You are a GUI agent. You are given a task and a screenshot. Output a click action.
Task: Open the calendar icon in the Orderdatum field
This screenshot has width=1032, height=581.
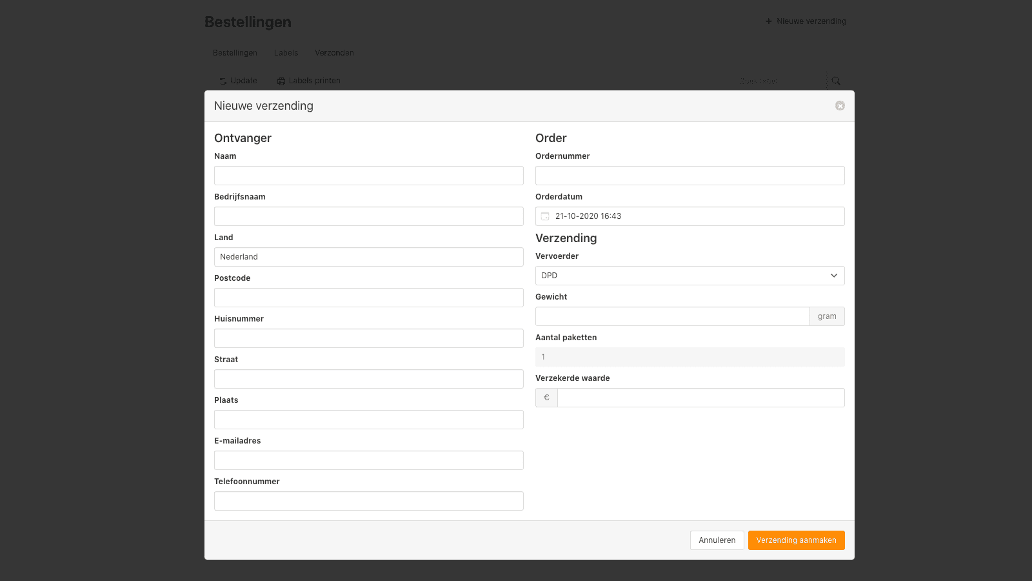tap(546, 216)
